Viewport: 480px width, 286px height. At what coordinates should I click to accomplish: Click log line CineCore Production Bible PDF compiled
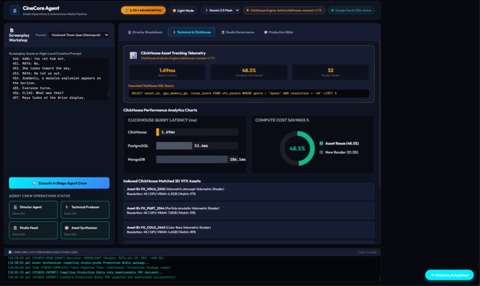click(x=92, y=277)
